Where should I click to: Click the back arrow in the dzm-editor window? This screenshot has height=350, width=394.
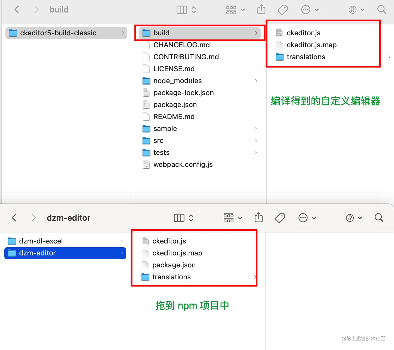click(x=14, y=218)
